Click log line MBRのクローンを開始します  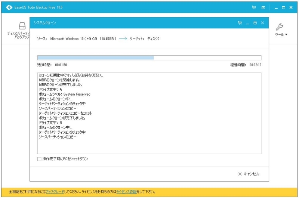click(59, 80)
